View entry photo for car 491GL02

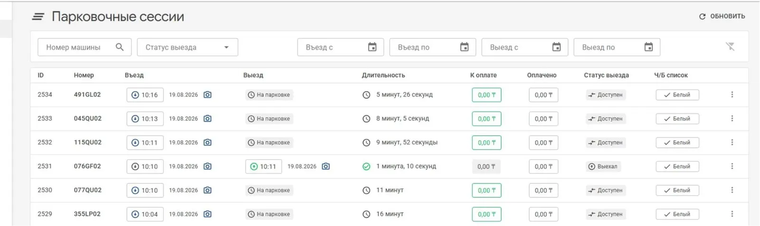pyautogui.click(x=208, y=95)
